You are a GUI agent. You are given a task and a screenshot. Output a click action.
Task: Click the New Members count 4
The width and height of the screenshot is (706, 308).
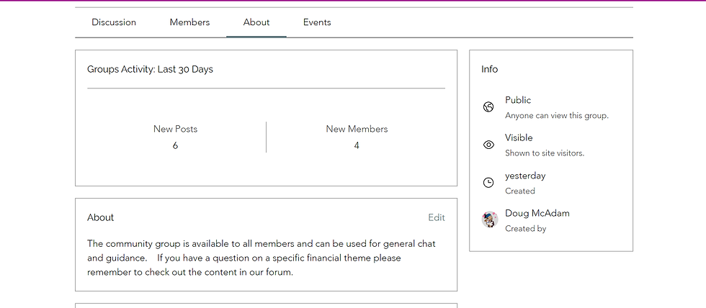(x=357, y=145)
